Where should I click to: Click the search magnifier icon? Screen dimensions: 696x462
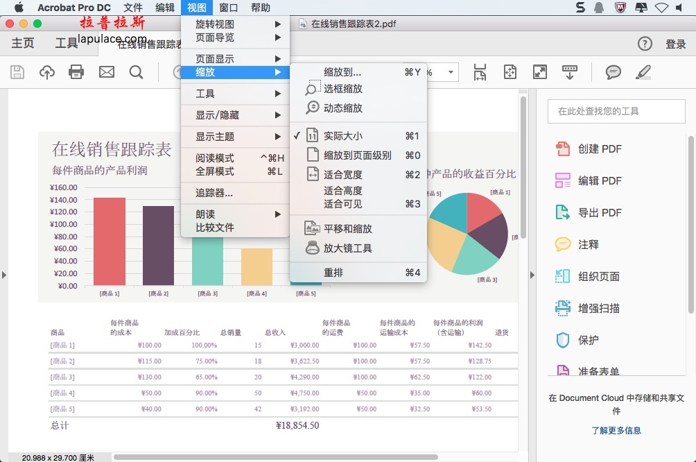point(136,72)
